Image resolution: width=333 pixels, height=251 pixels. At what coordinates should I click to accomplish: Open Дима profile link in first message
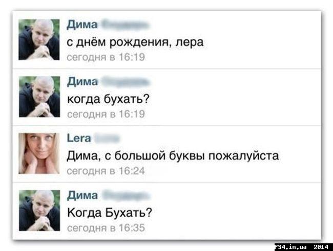coord(82,25)
